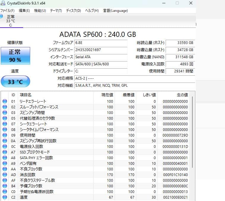225x201 pixels.
Task: Click the 項目名 column header
Action: (56, 95)
